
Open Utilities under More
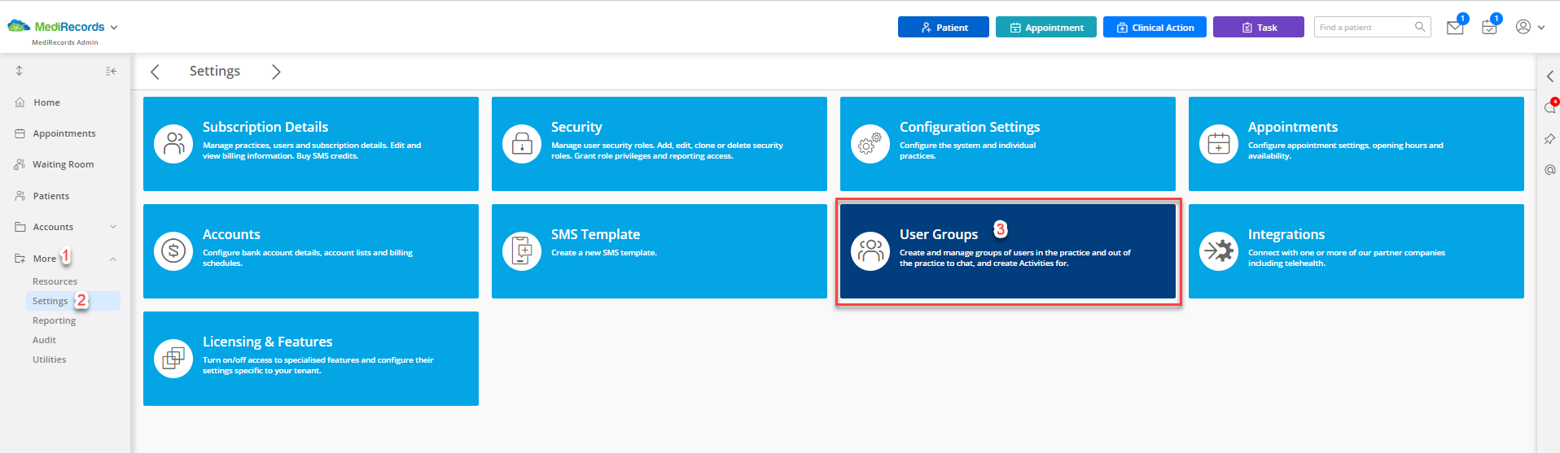pyautogui.click(x=49, y=359)
